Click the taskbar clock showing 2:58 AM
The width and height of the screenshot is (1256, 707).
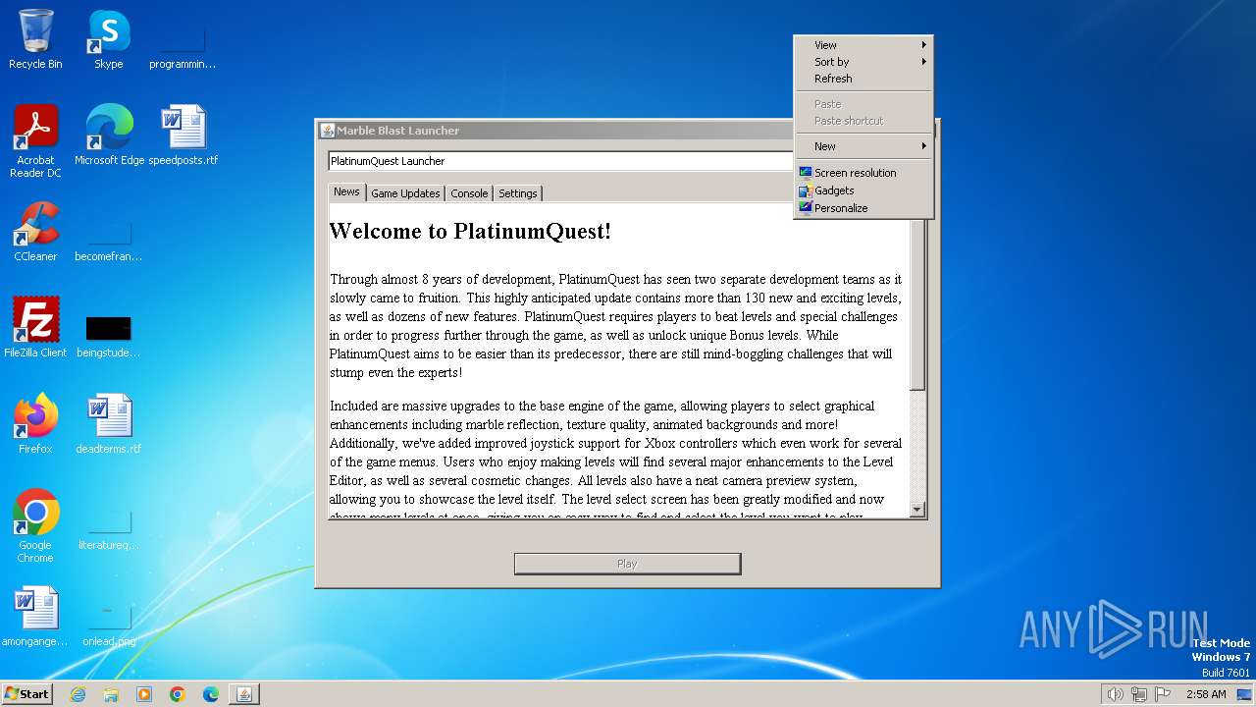click(x=1206, y=694)
